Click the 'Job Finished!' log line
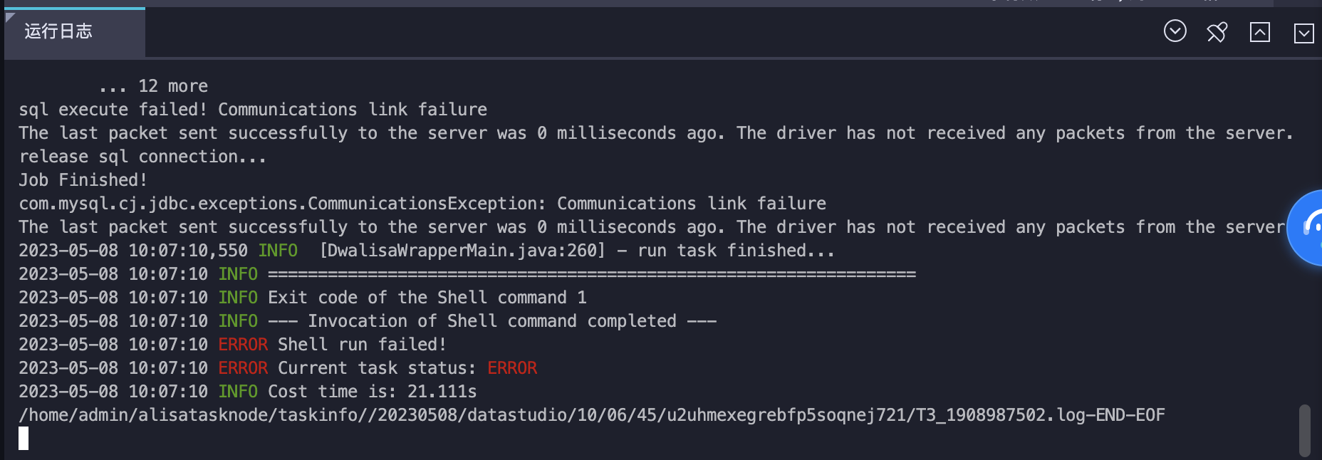Screen dimensions: 1322x460 click(83, 180)
